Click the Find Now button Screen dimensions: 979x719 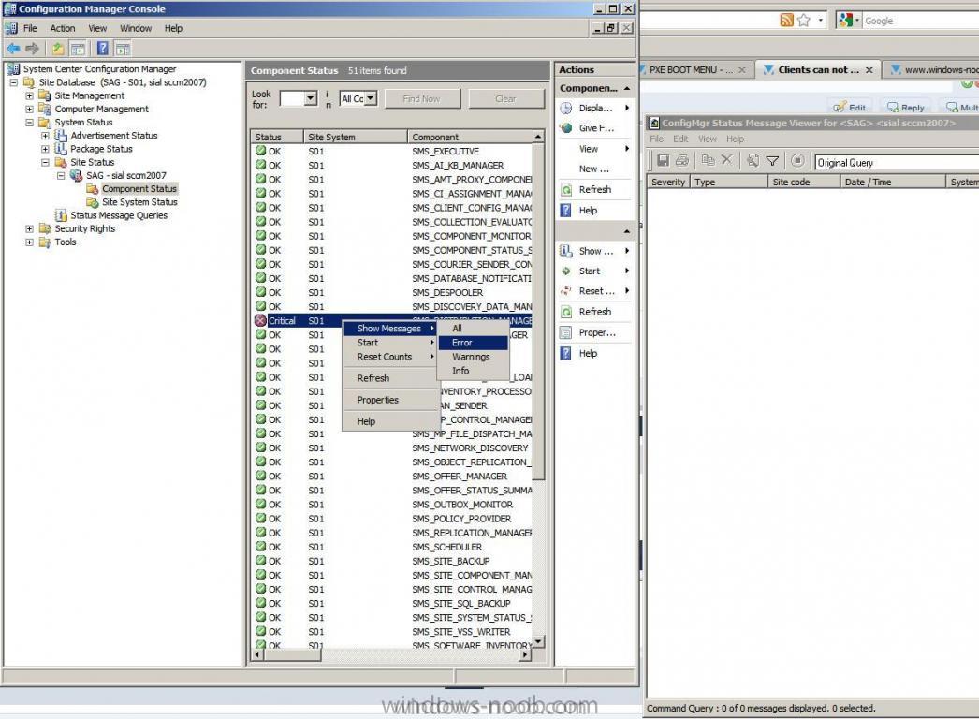coord(422,98)
